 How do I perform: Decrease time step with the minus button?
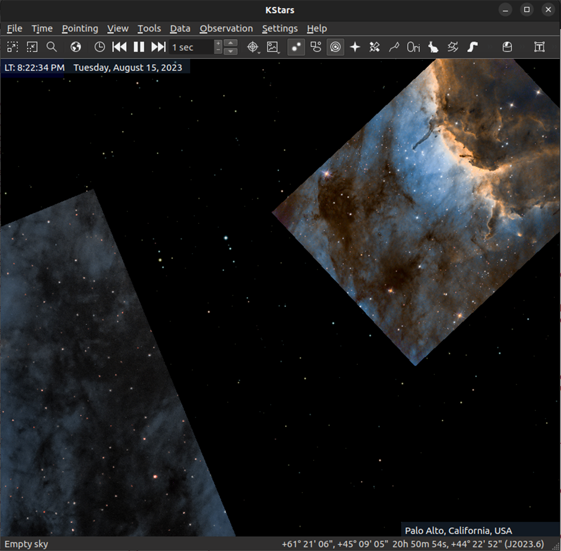[x=218, y=51]
